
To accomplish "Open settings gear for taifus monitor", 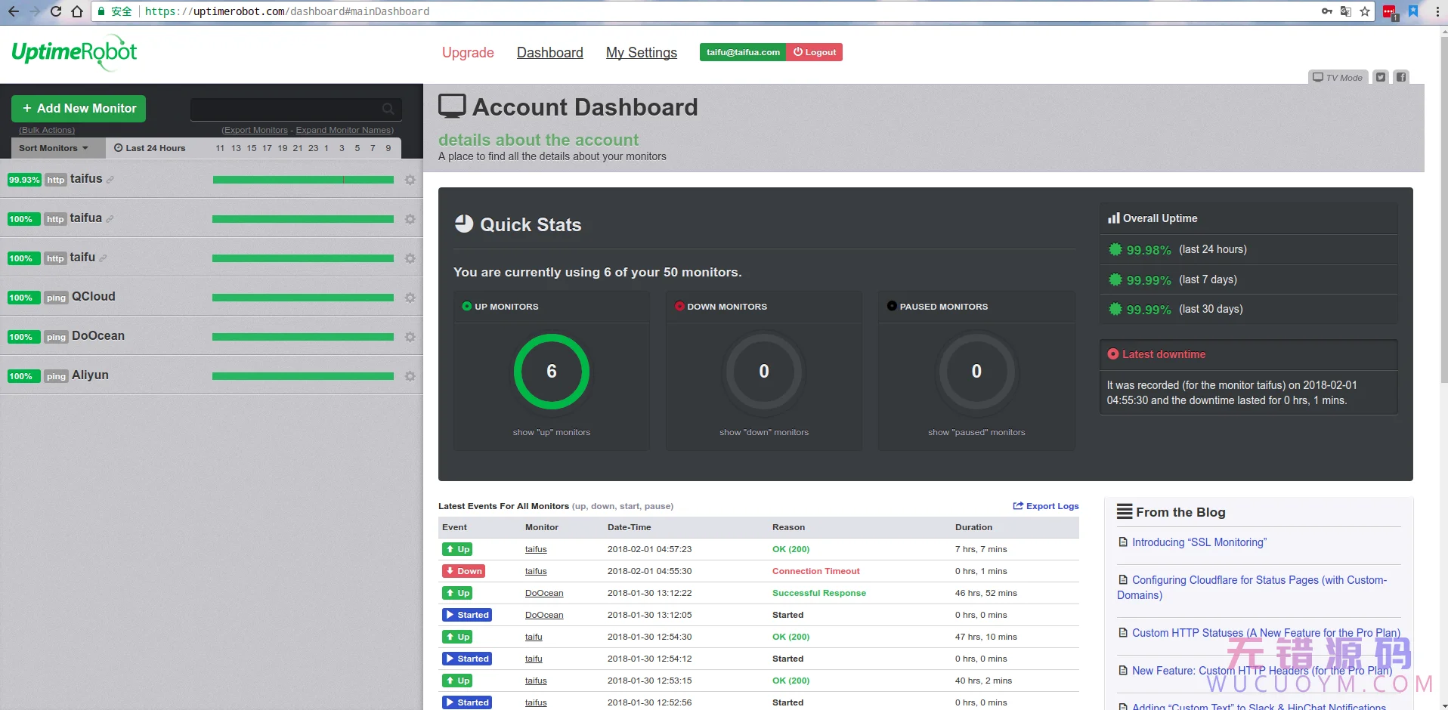I will [x=410, y=180].
